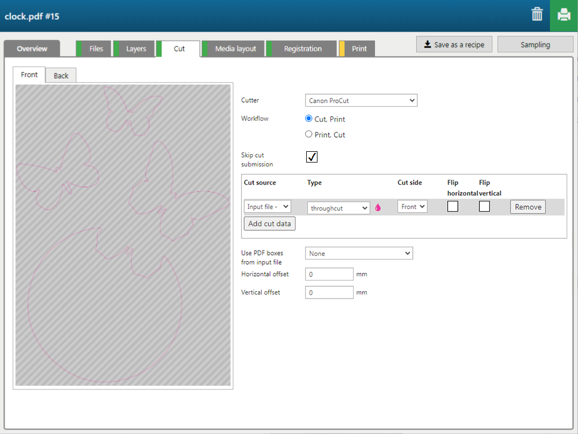
Task: Switch to the Media layout tab
Action: pyautogui.click(x=235, y=49)
